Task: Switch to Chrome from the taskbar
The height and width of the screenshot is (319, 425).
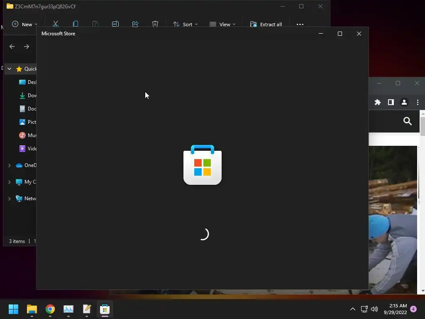Action: (50, 309)
